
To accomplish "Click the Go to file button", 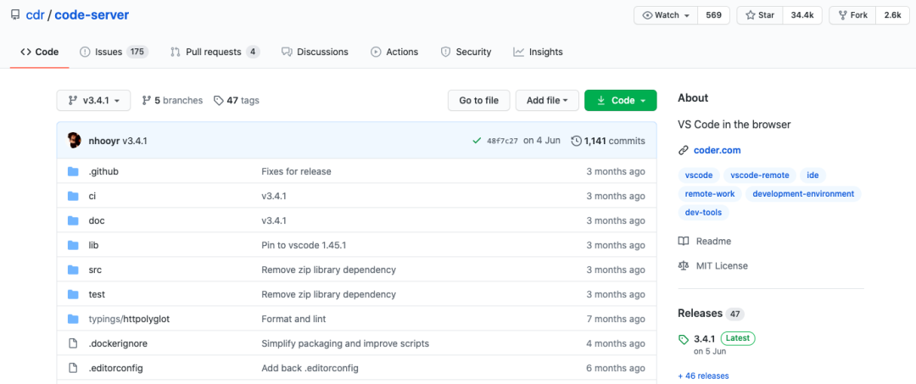I will pos(478,100).
